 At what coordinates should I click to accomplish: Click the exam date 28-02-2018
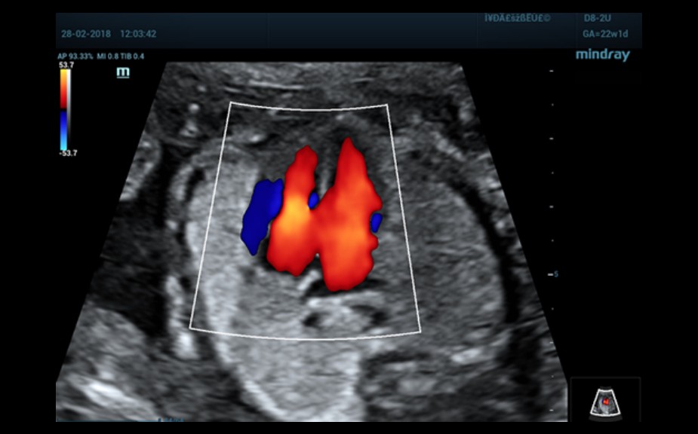[x=85, y=35]
